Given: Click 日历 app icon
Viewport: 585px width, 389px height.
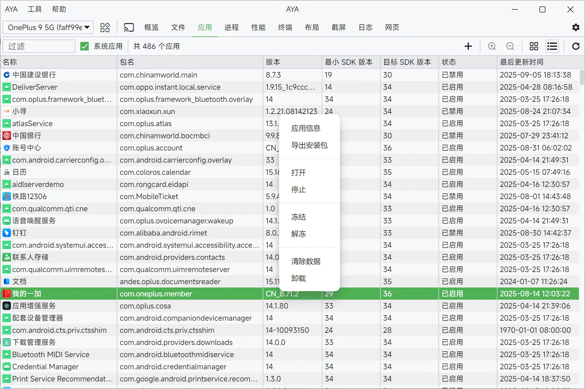Looking at the screenshot, I should 7,172.
